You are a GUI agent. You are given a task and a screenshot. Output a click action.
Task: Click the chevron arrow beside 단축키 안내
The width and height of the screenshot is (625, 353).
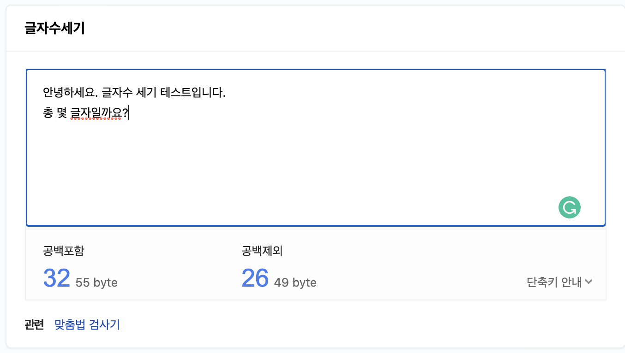pyautogui.click(x=589, y=282)
